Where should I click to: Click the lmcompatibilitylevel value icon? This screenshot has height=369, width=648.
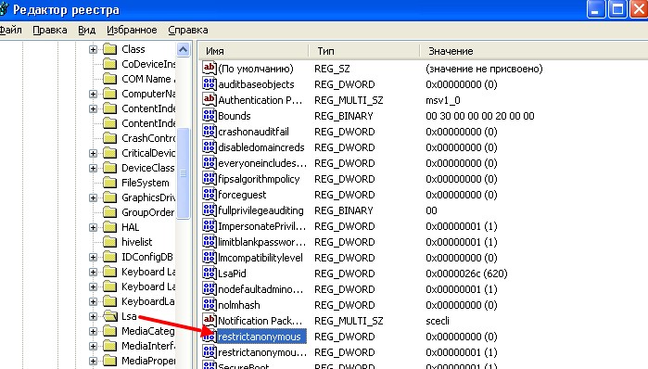tap(210, 257)
